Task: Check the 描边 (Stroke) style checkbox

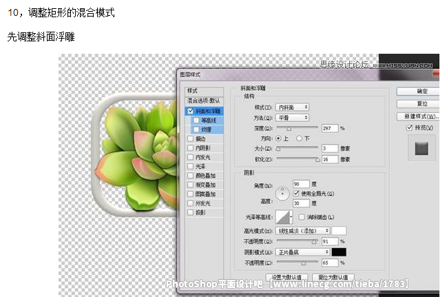Action: coord(190,139)
